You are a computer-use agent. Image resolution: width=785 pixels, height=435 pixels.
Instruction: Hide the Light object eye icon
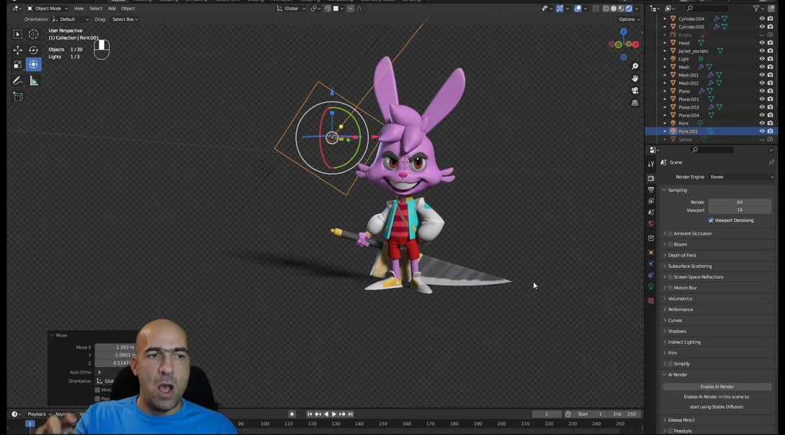762,59
